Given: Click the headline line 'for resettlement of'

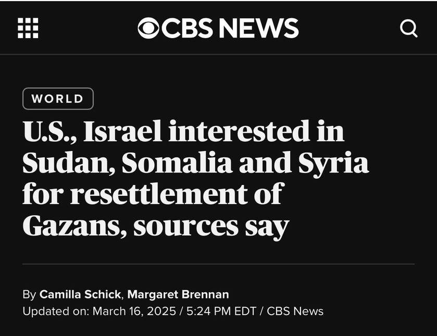Looking at the screenshot, I should (x=153, y=194).
